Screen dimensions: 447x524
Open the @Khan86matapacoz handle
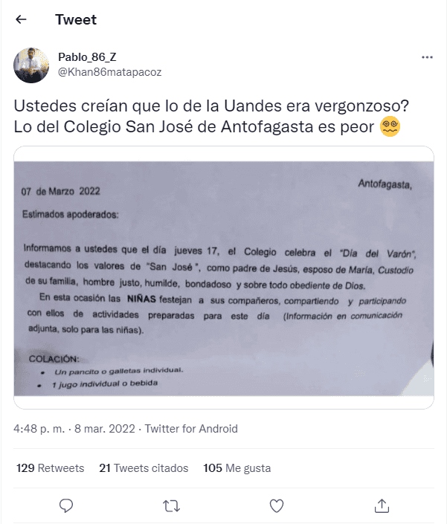point(109,72)
